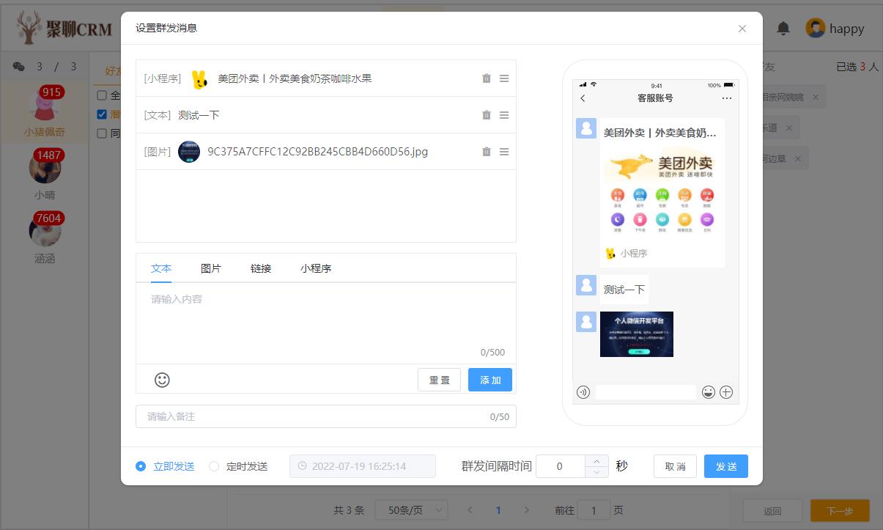Click drag handle of the jpg image row
The width and height of the screenshot is (883, 530).
[504, 152]
